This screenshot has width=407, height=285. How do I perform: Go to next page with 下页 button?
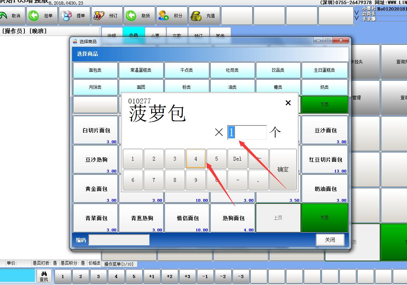tap(325, 217)
